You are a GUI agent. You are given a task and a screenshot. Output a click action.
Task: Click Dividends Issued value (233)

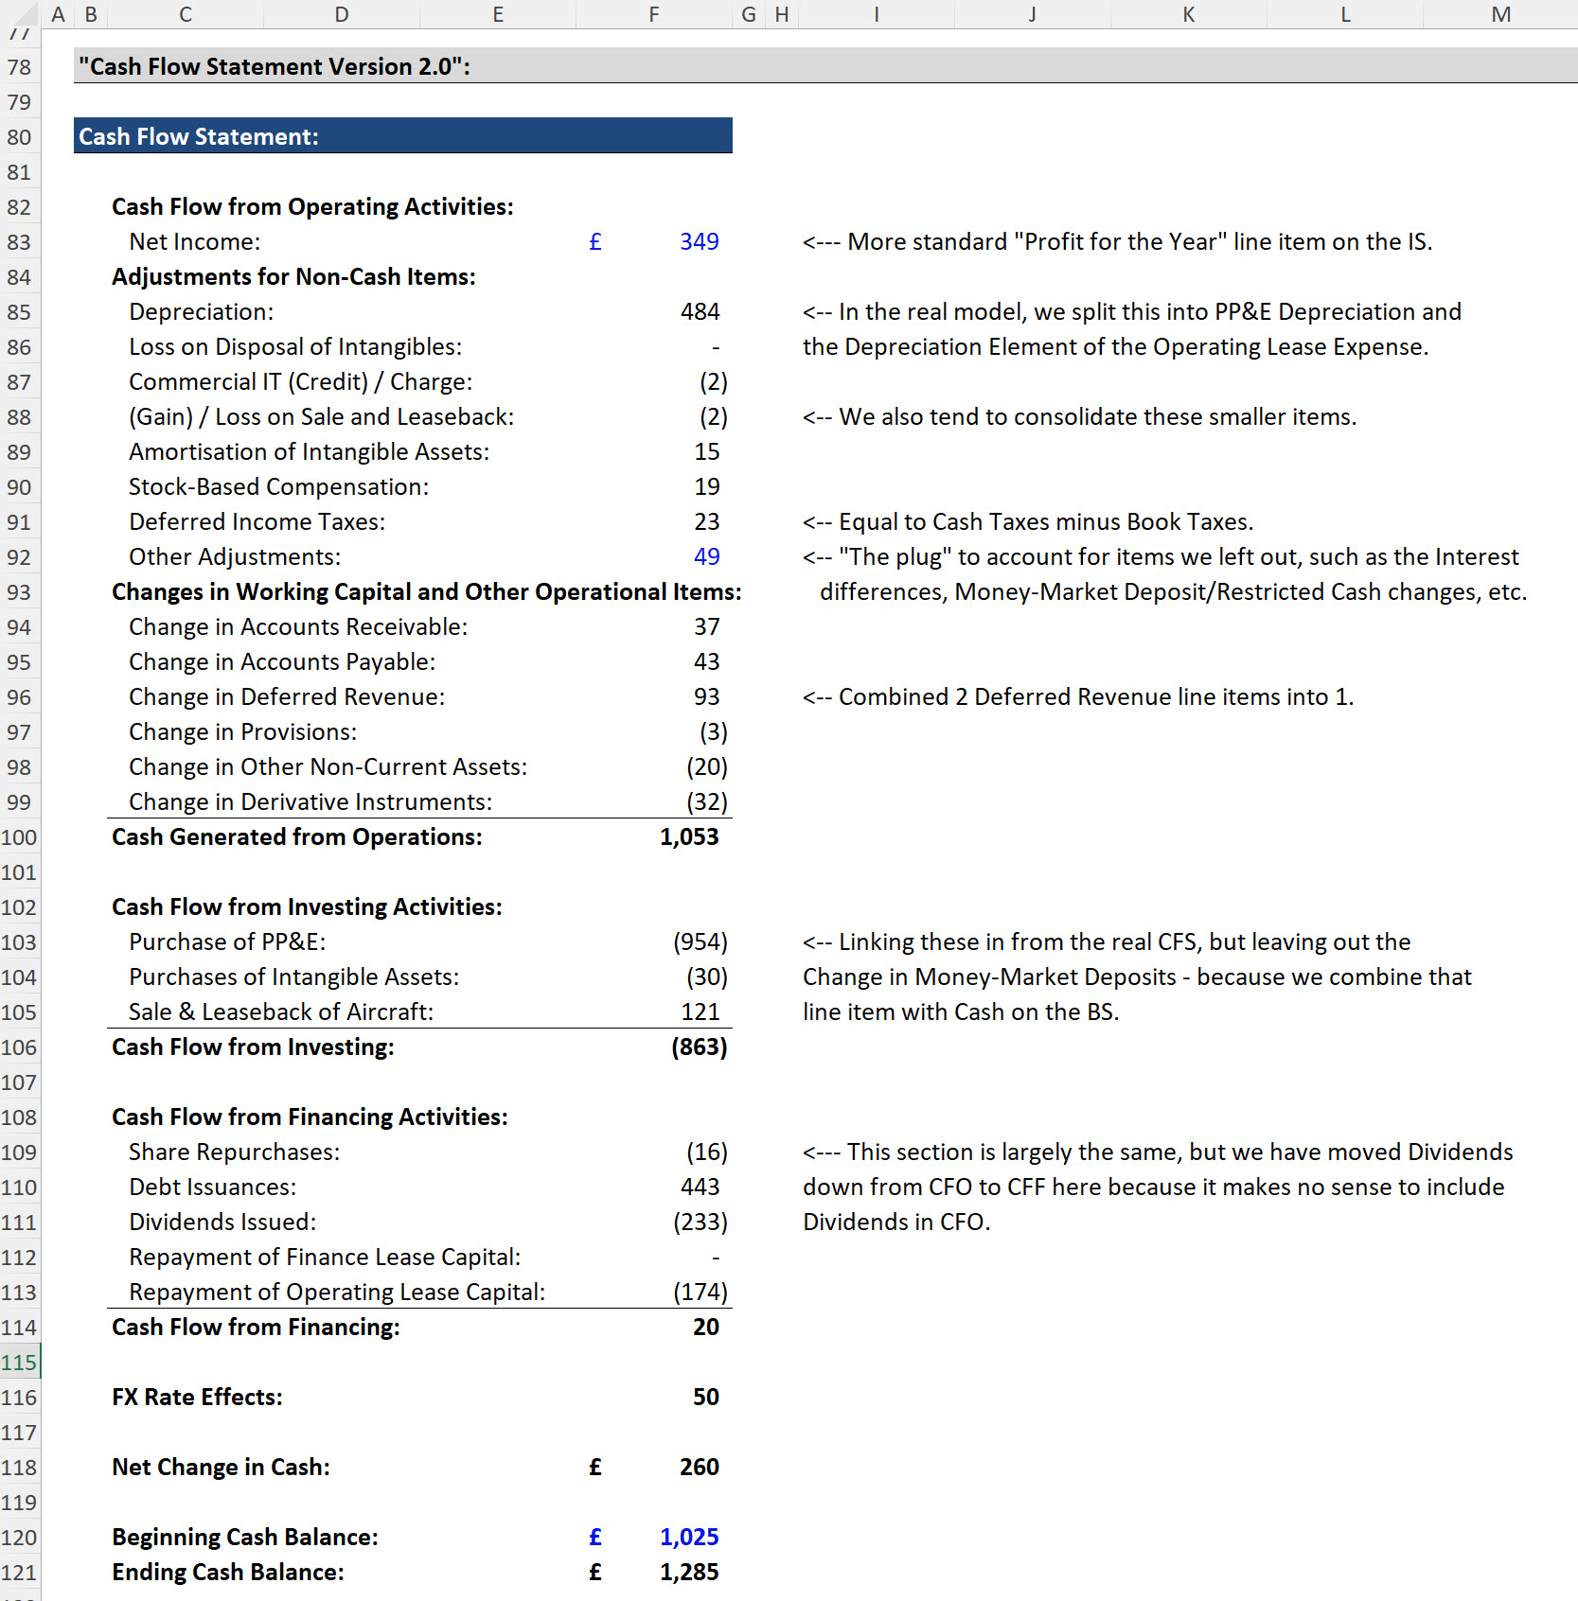point(700,1223)
